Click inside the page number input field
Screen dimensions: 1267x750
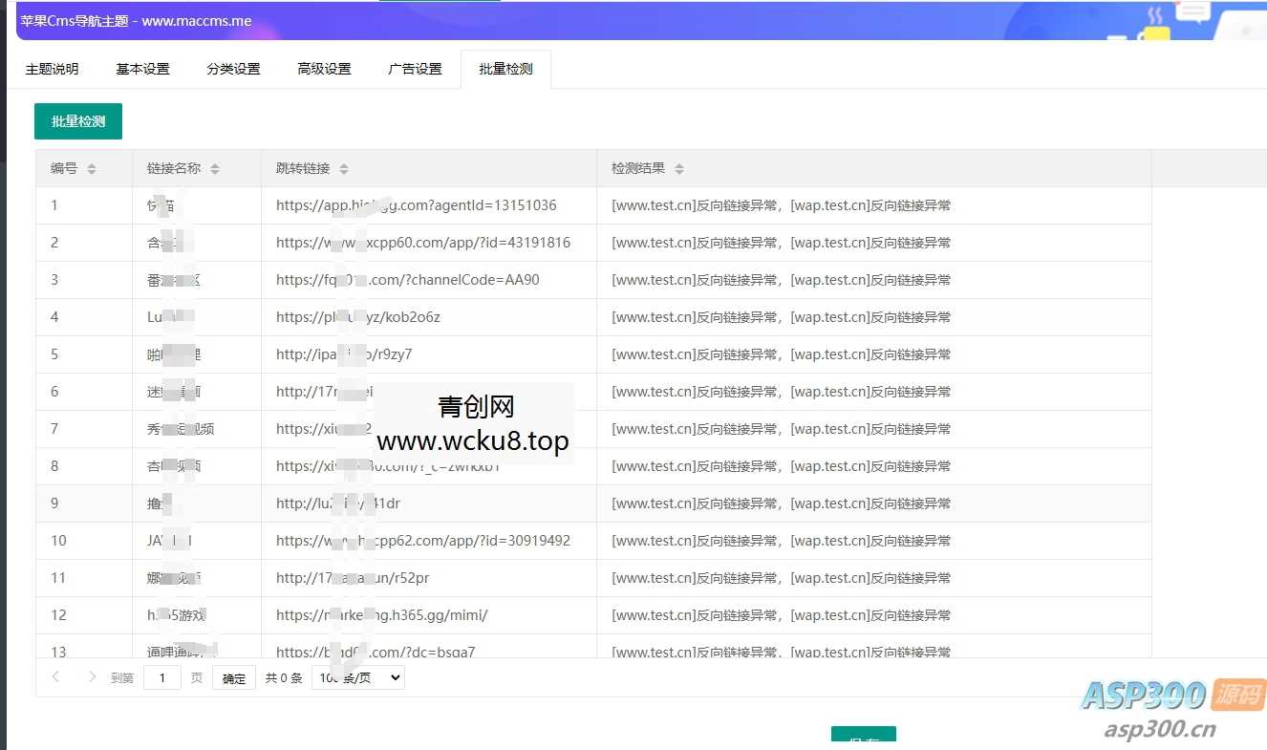162,676
